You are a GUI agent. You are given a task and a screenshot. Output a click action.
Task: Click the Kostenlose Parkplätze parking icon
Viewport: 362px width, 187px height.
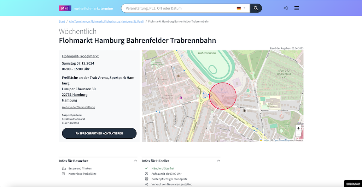(x=64, y=174)
